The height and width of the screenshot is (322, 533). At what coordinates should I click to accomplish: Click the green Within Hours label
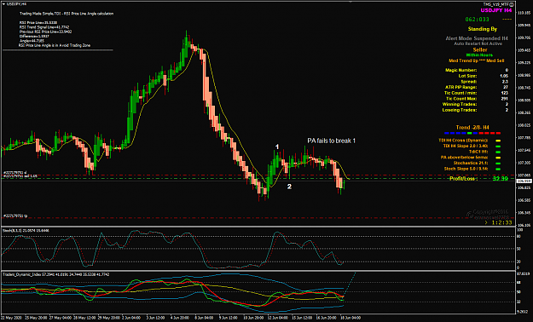(479, 55)
